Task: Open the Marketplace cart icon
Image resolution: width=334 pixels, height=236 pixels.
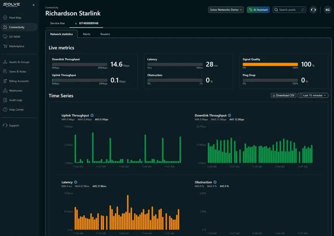Action: coord(5,46)
